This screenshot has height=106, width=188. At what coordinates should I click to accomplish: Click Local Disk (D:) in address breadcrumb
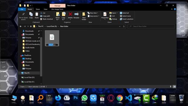tap(52, 26)
